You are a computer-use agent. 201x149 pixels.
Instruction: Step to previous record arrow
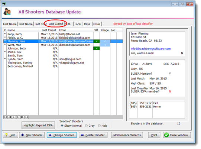pyautogui.click(x=14, y=117)
